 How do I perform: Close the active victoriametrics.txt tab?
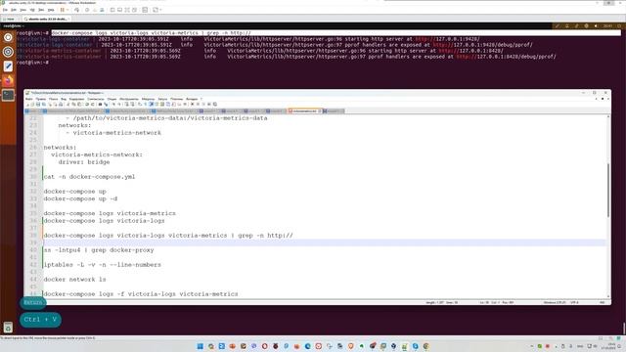click(320, 110)
